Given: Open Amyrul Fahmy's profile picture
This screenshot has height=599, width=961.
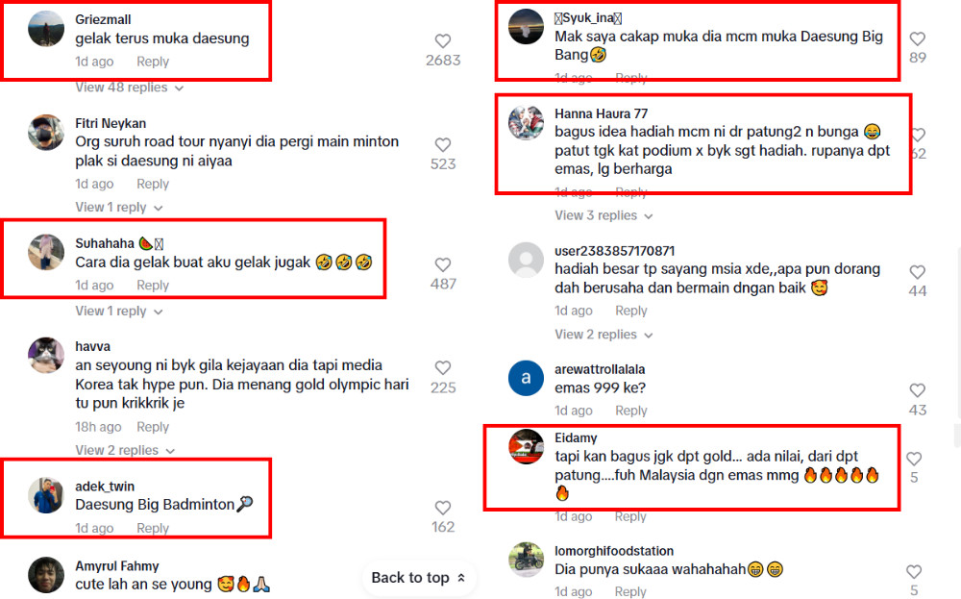Looking at the screenshot, I should (x=46, y=574).
